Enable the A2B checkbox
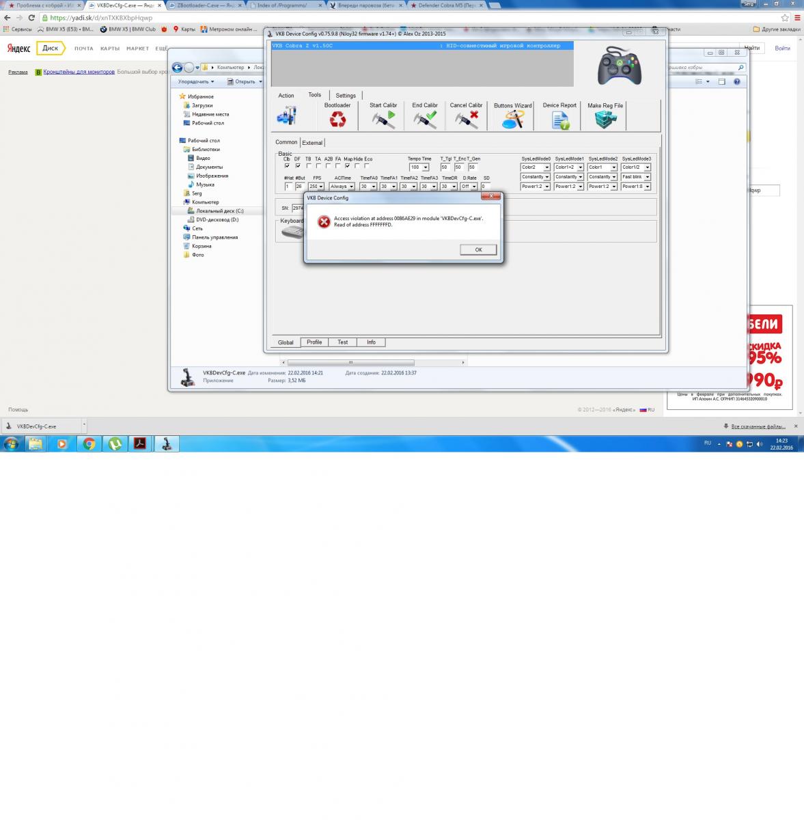 [329, 166]
